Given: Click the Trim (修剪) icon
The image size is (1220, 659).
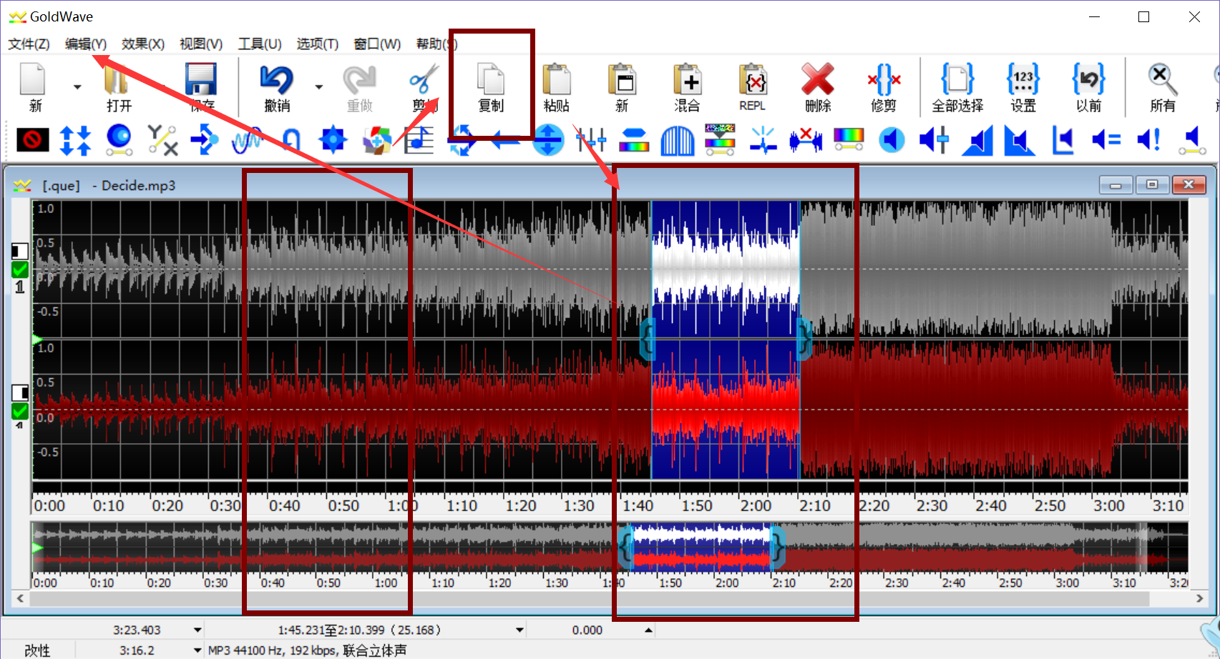Looking at the screenshot, I should 883,86.
